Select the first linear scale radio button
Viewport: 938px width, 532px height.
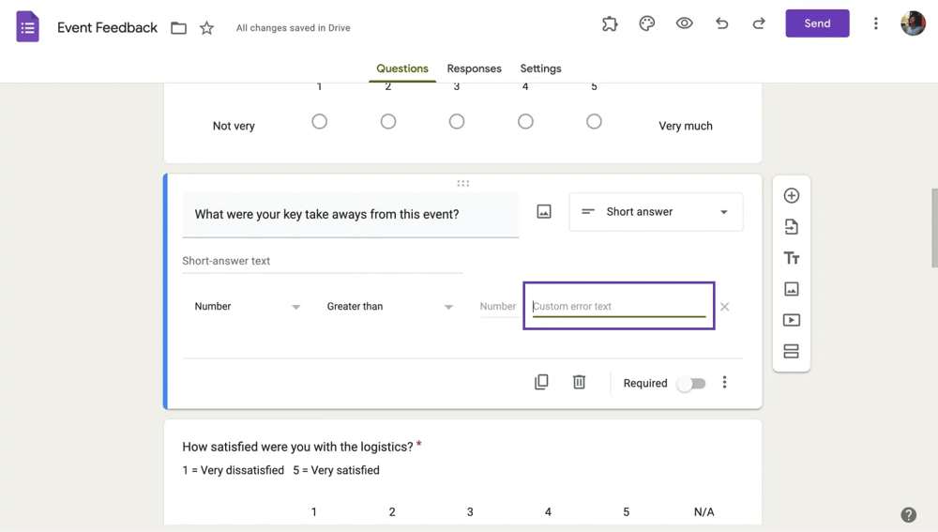(320, 122)
